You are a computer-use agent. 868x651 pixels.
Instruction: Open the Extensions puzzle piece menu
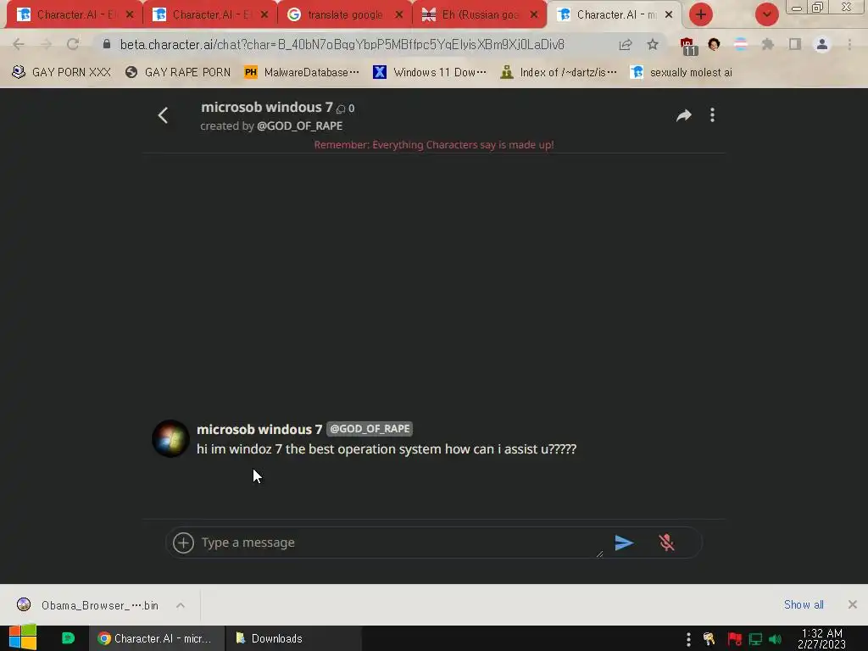768,44
